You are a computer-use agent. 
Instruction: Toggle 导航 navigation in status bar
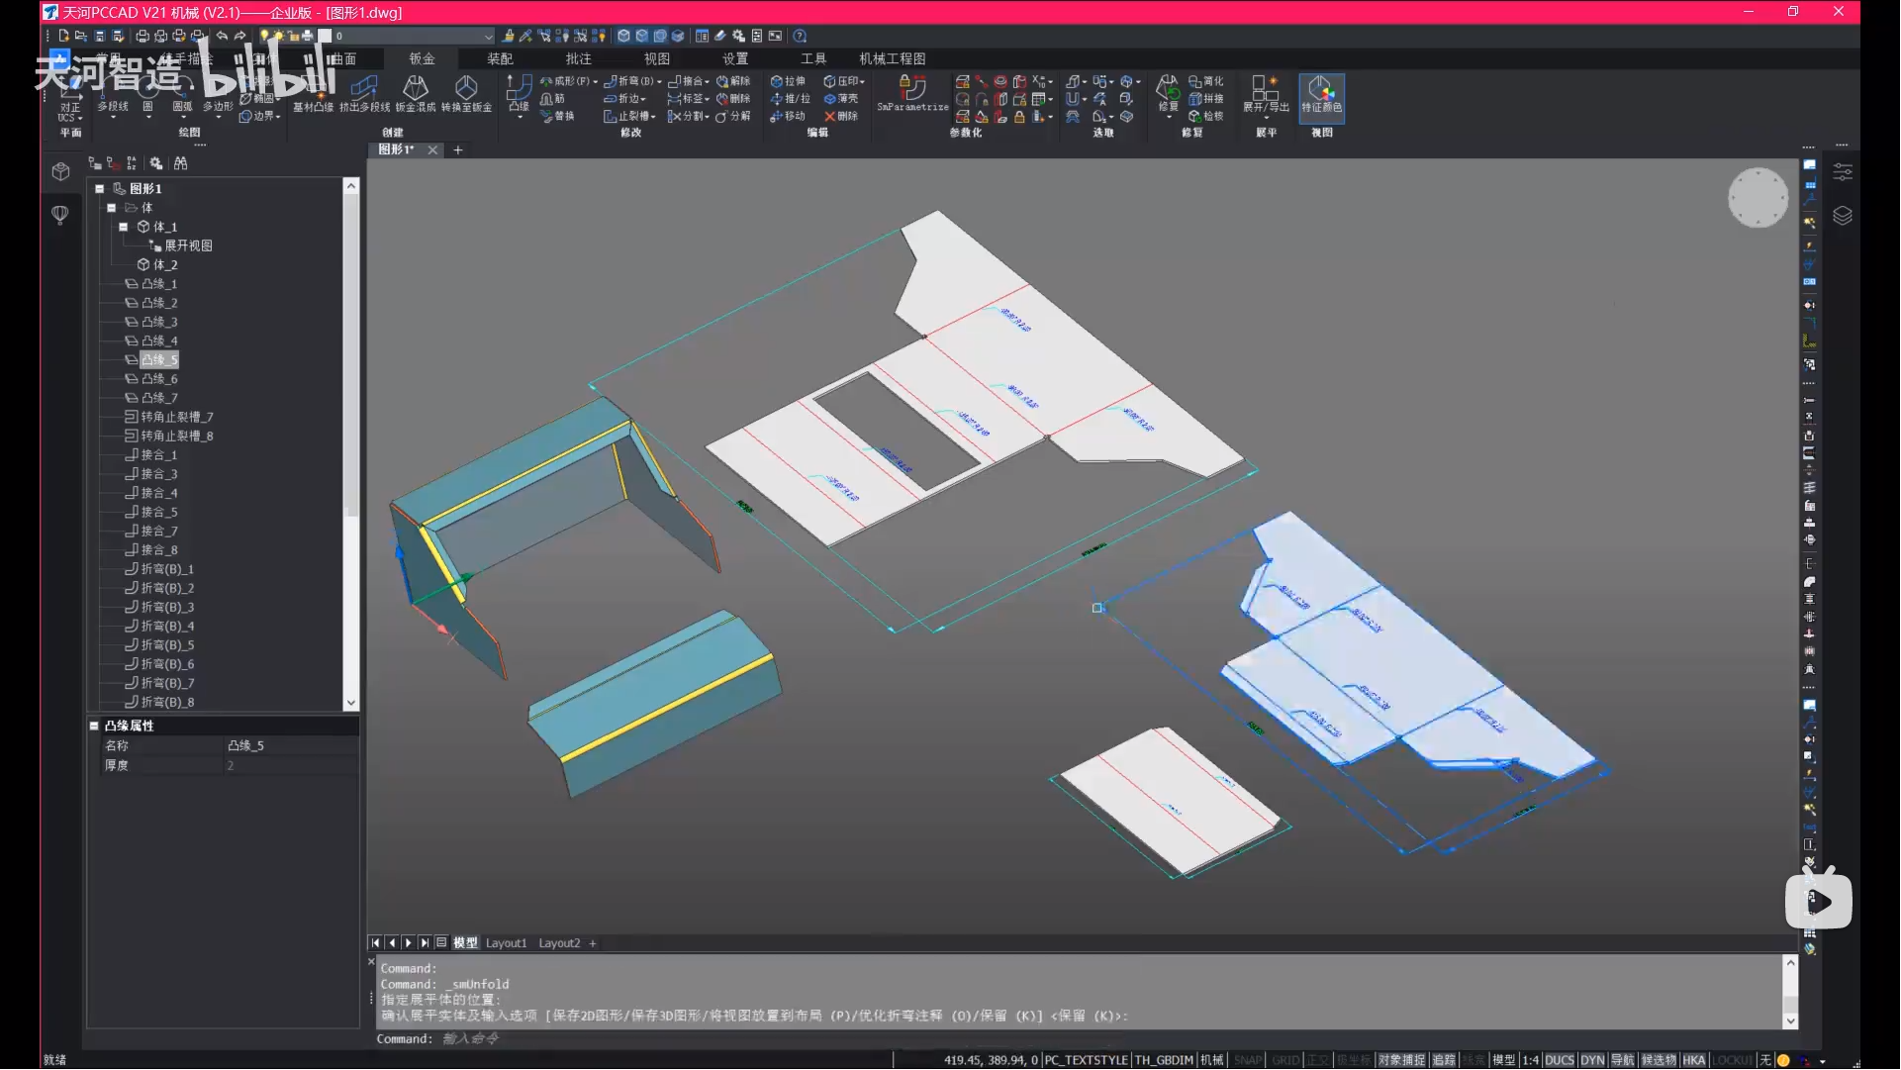pyautogui.click(x=1623, y=1060)
